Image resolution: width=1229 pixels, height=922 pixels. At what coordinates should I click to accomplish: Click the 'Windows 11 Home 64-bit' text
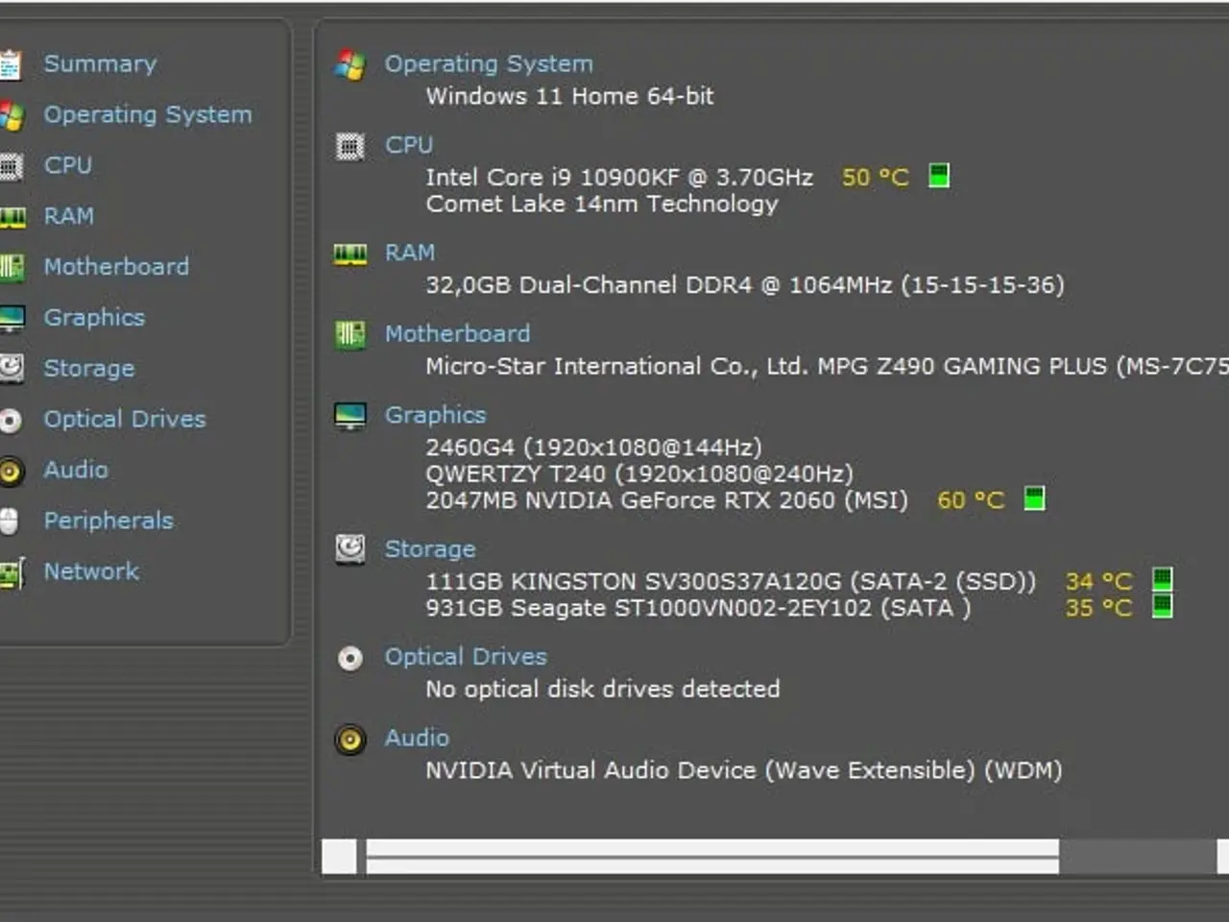(569, 96)
